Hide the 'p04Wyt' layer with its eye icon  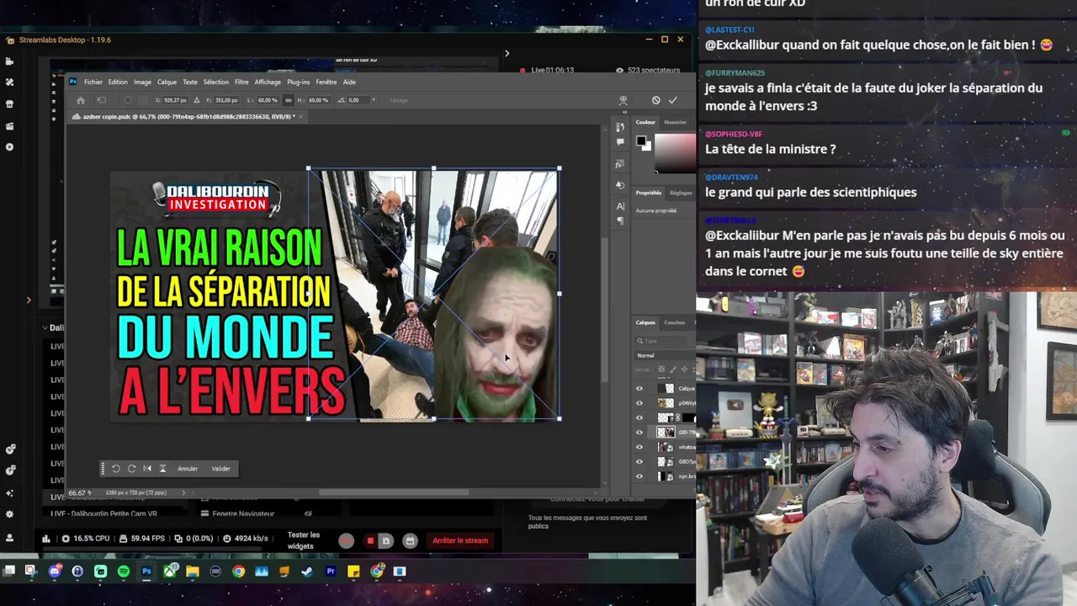[639, 402]
